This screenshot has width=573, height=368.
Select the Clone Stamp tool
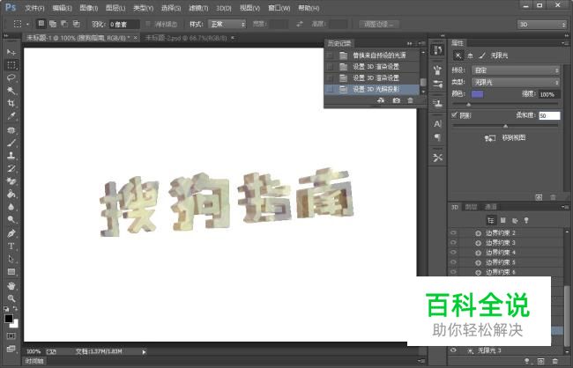point(11,156)
